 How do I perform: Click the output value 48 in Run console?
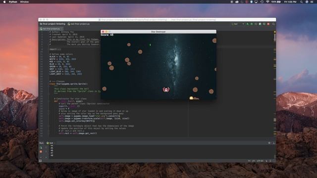(x=52, y=155)
